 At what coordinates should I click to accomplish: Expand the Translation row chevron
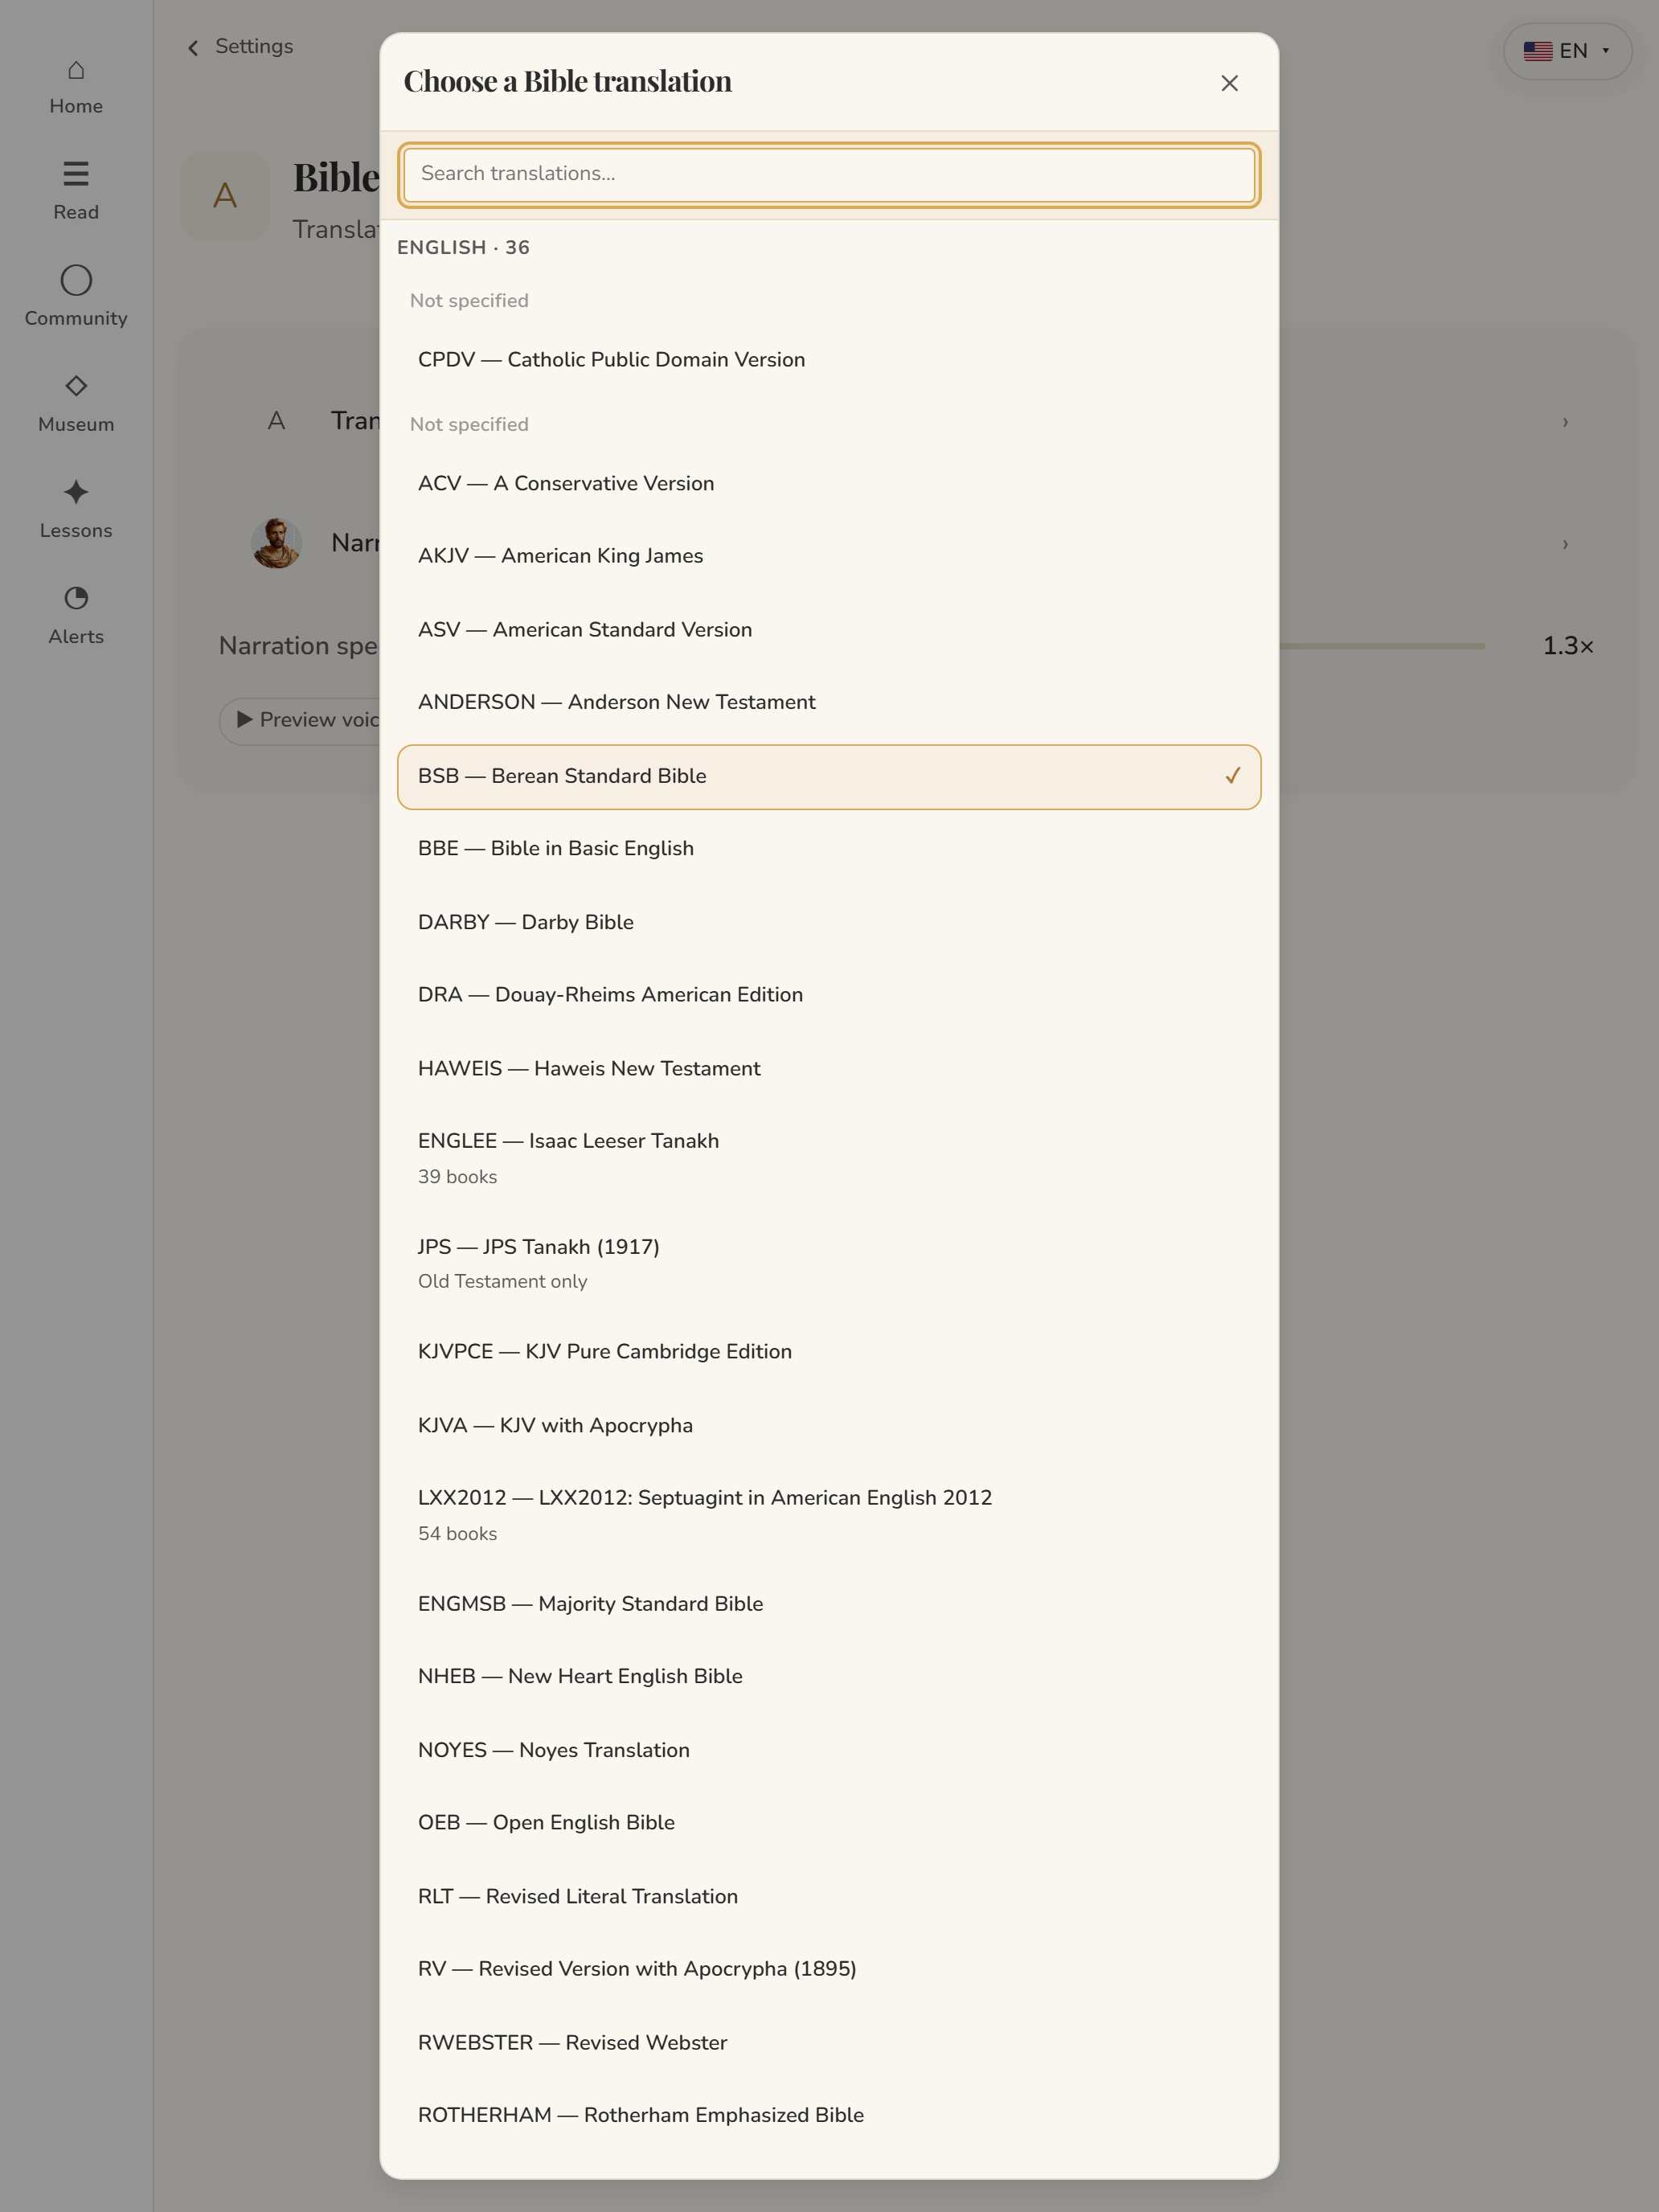pyautogui.click(x=1565, y=422)
